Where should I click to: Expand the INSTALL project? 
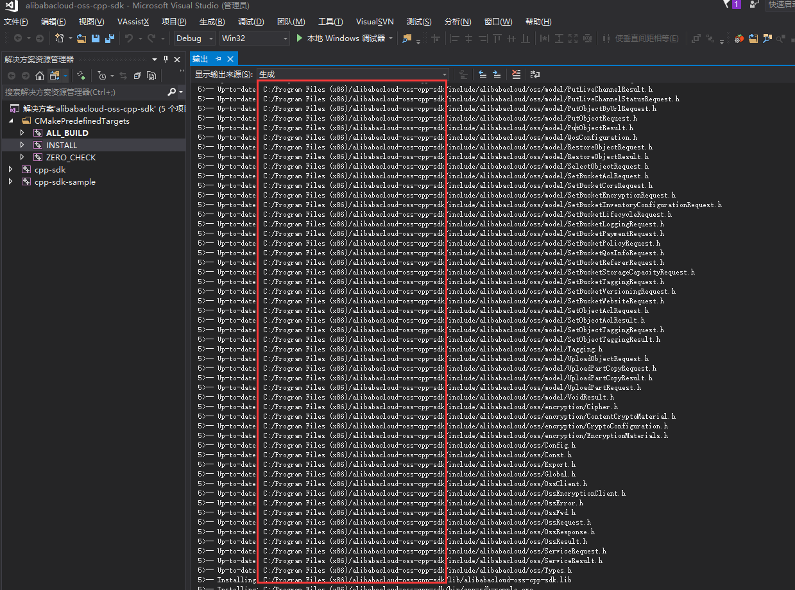pos(22,145)
